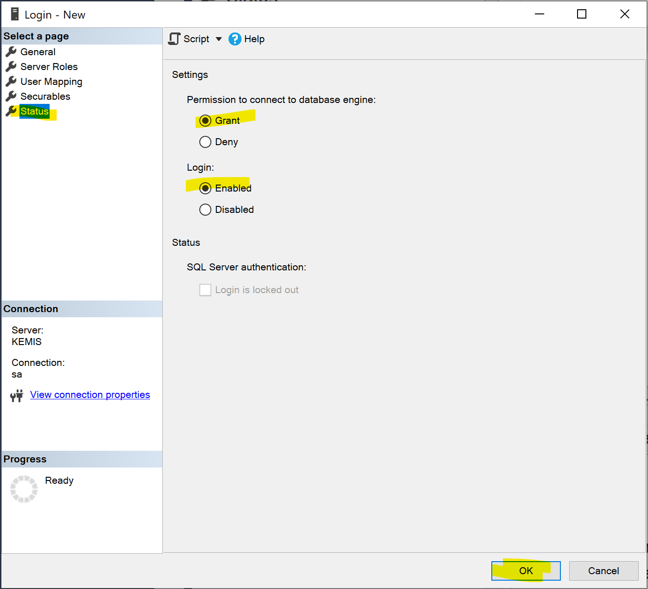Expand the Script dropdown arrow
The width and height of the screenshot is (648, 589).
coord(219,39)
